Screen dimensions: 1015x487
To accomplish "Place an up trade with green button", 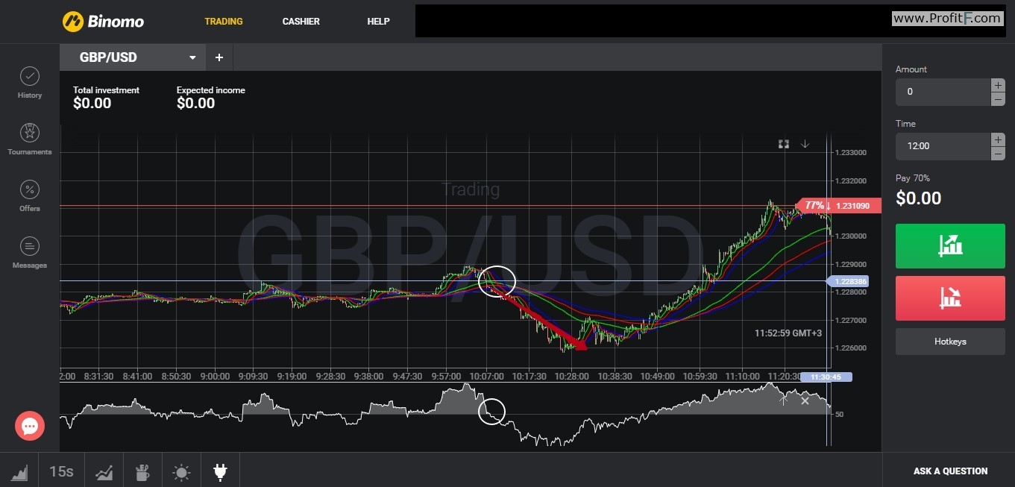I will click(x=950, y=245).
